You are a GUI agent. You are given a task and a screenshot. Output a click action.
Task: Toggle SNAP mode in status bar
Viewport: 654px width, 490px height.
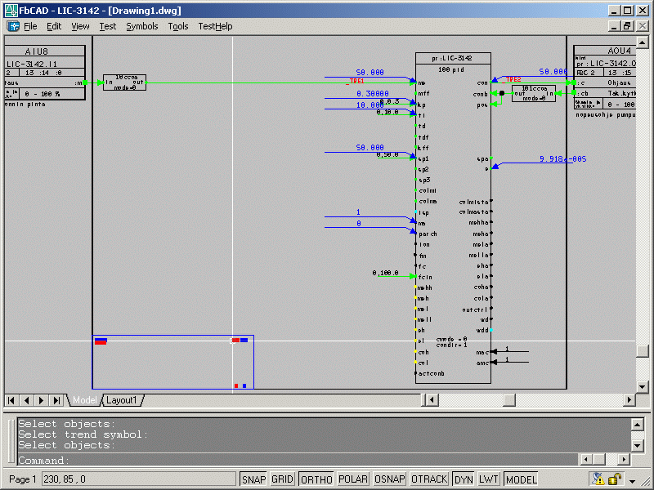click(253, 479)
